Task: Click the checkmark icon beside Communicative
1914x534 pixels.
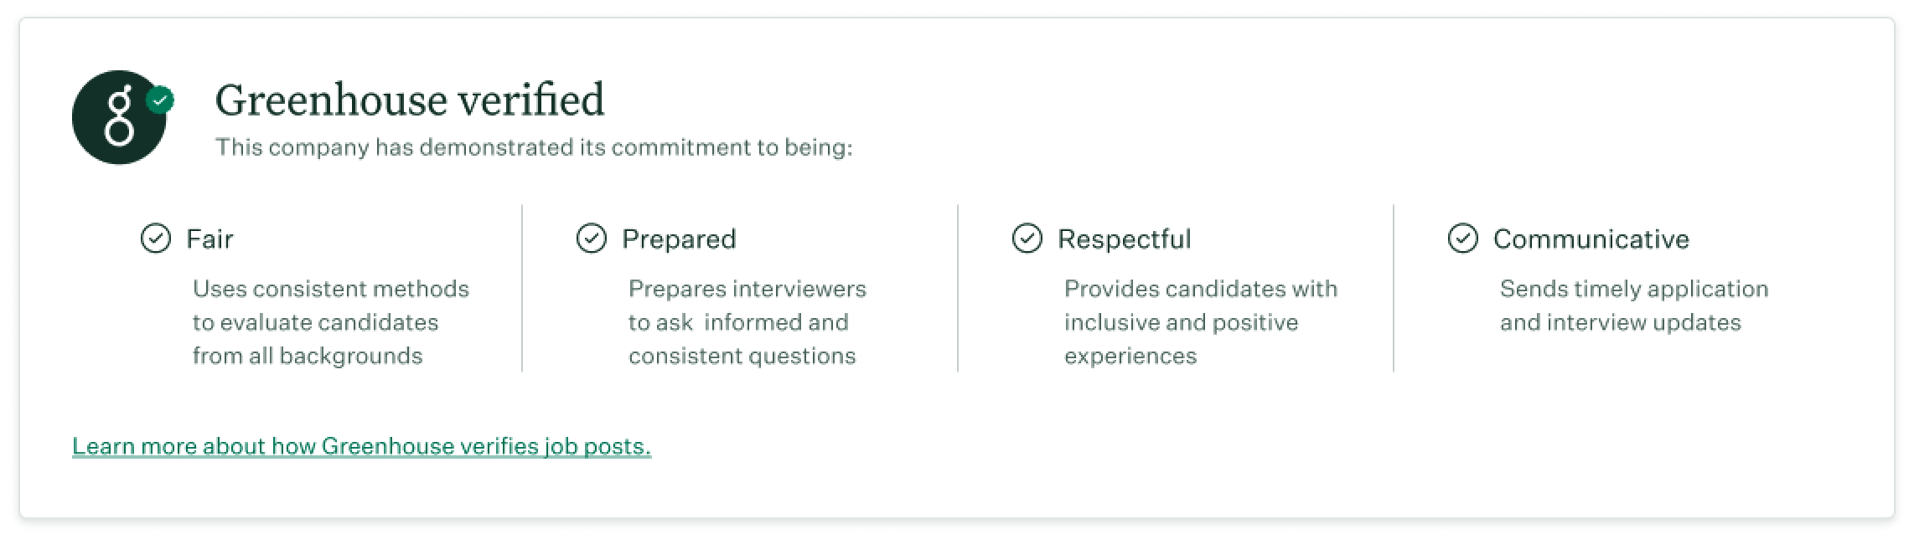Action: coord(1463,239)
